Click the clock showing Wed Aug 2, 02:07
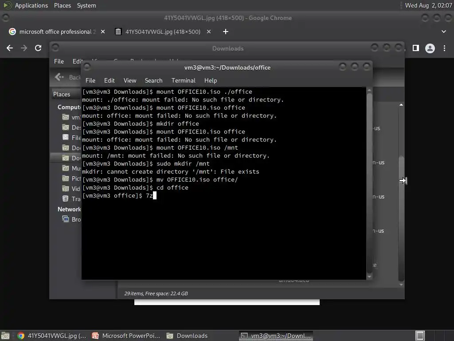 click(428, 5)
